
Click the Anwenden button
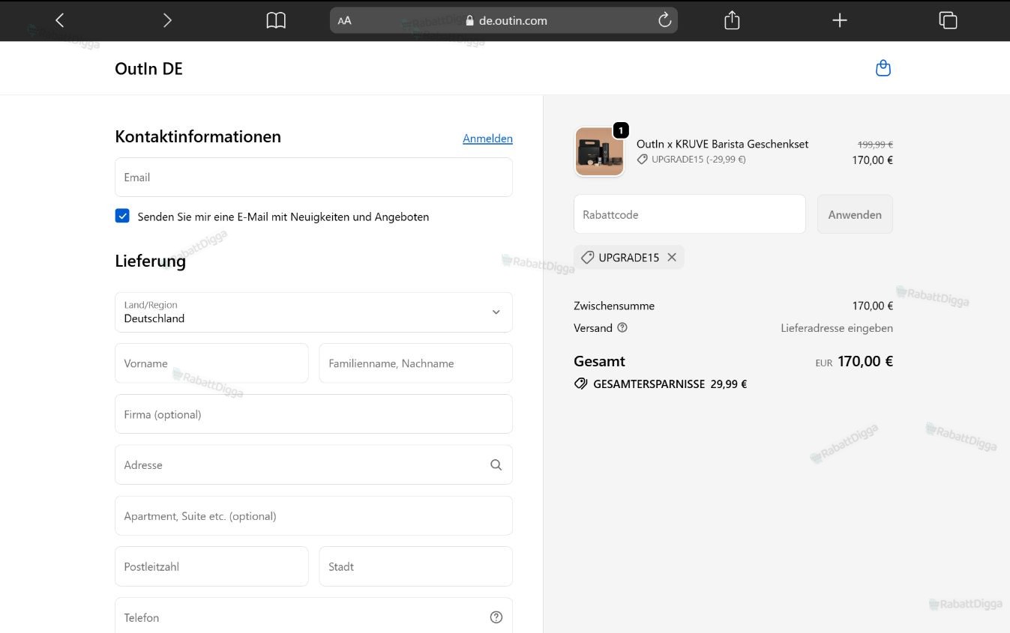[x=855, y=214]
